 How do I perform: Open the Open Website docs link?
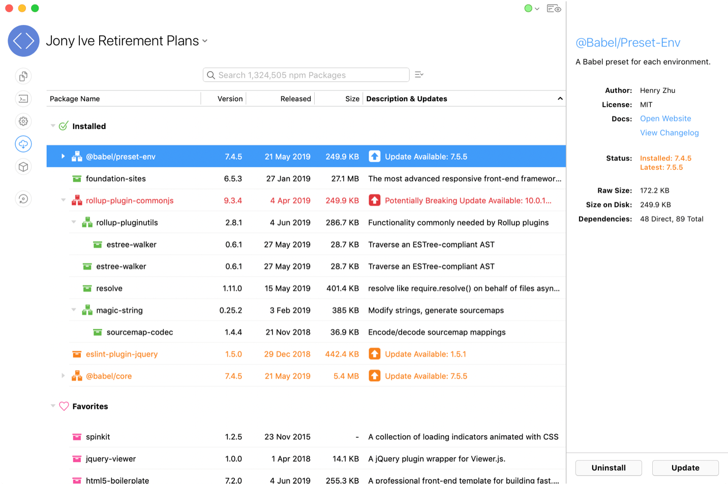pyautogui.click(x=665, y=118)
